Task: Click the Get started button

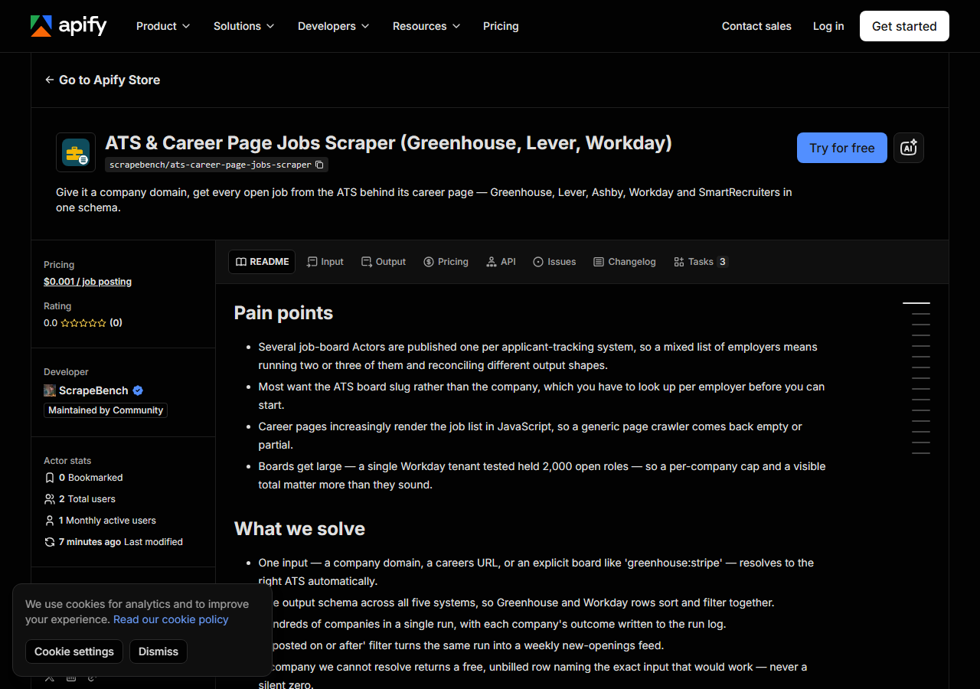Action: pos(904,26)
